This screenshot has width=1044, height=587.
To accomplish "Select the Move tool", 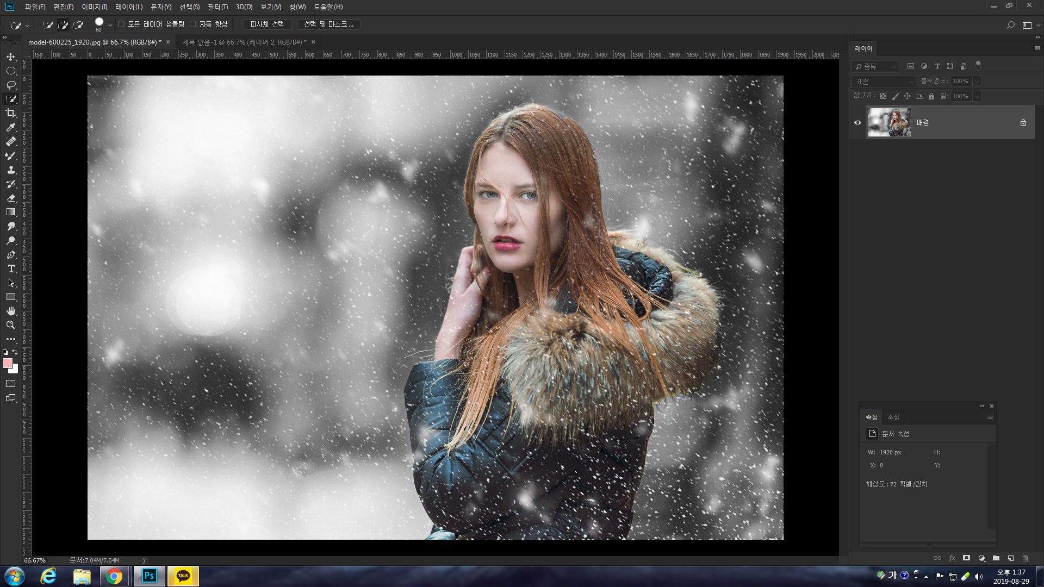I will (x=11, y=57).
